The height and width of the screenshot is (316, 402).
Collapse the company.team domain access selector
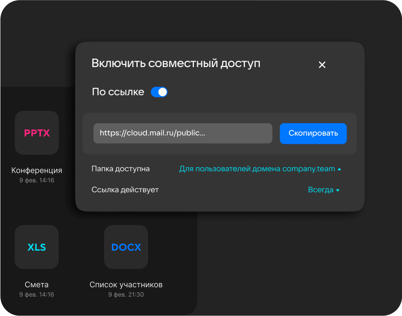[x=260, y=169]
